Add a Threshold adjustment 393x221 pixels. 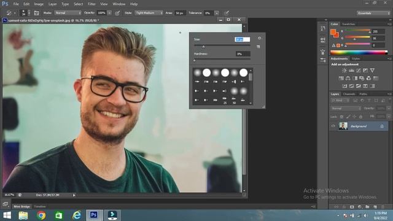tap(359, 86)
